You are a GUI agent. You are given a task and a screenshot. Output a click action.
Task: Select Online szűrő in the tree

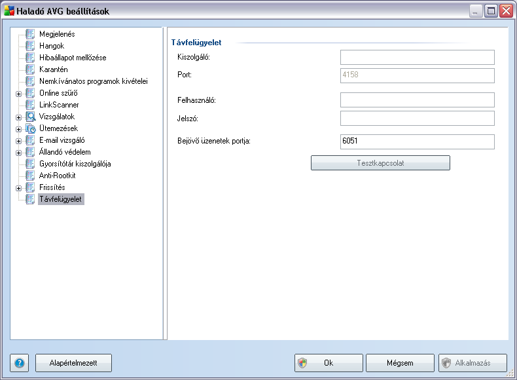(x=58, y=93)
